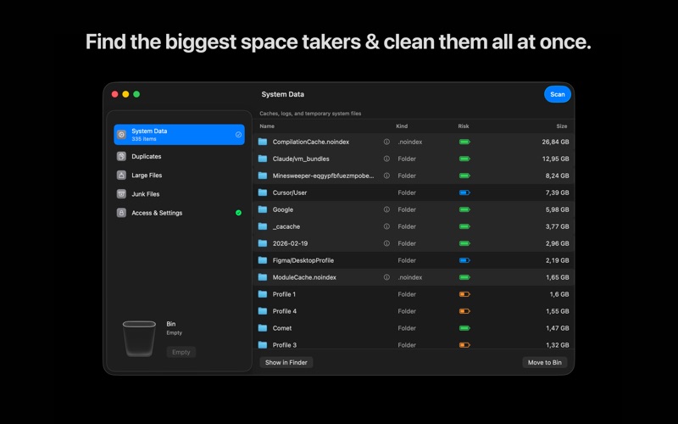The height and width of the screenshot is (424, 678).
Task: Click the Empty bin button
Action: coord(181,352)
